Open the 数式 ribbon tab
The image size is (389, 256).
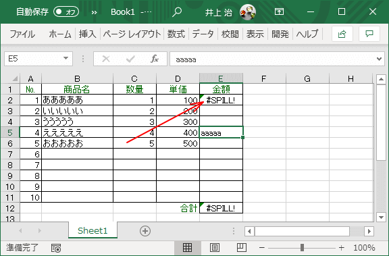176,34
